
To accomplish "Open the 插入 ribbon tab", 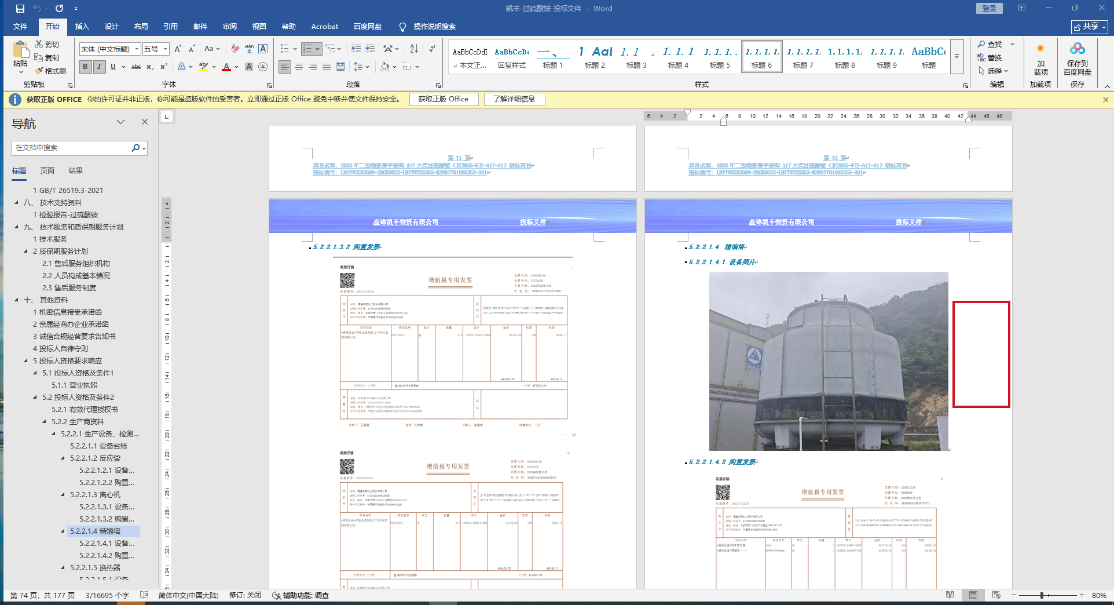I will click(x=82, y=27).
